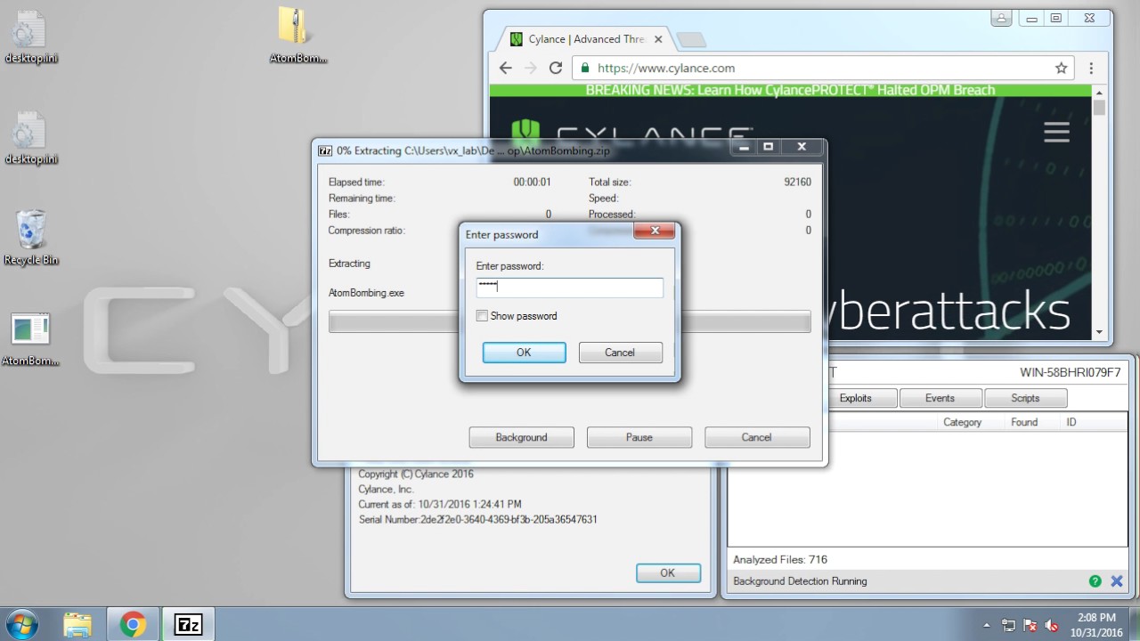Click the network tray icon
The width and height of the screenshot is (1140, 641).
(x=1008, y=625)
